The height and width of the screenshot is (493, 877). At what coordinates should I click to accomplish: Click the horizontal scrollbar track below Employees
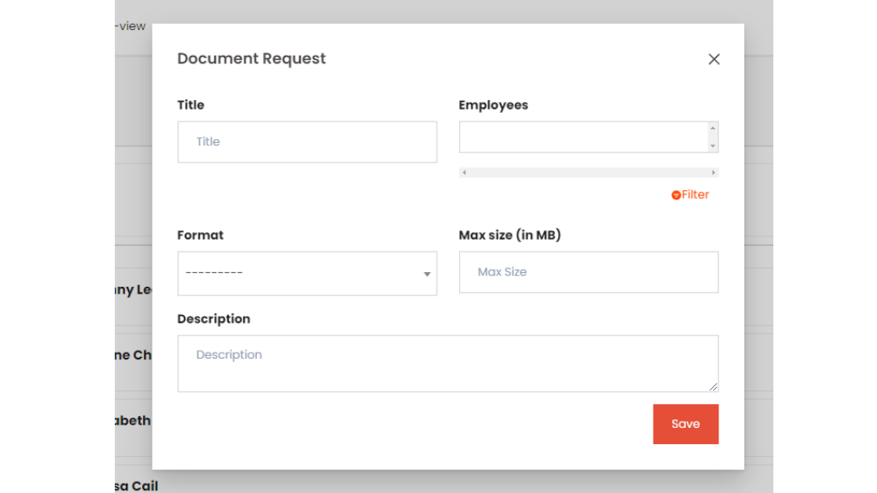588,172
